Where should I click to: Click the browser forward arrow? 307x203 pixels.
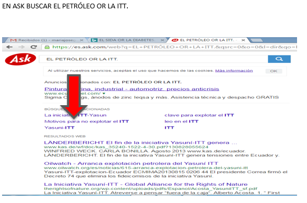tap(21, 47)
